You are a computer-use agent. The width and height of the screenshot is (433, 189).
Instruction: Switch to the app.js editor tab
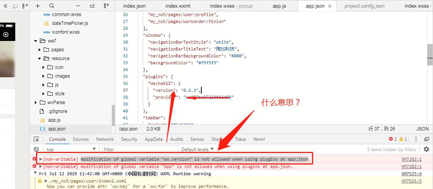point(279,6)
